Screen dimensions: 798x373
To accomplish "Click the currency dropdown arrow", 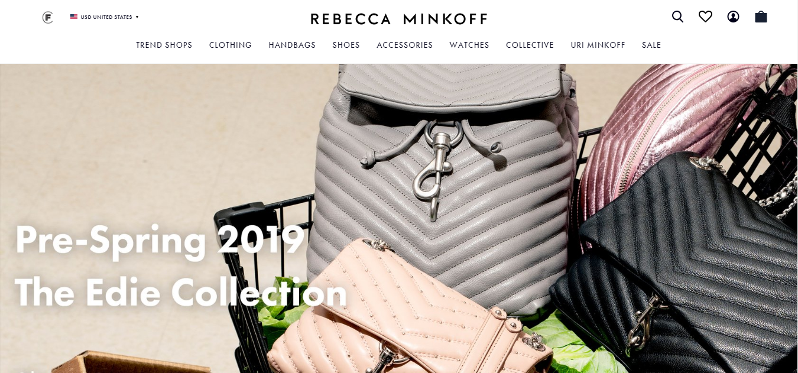I will (x=137, y=17).
